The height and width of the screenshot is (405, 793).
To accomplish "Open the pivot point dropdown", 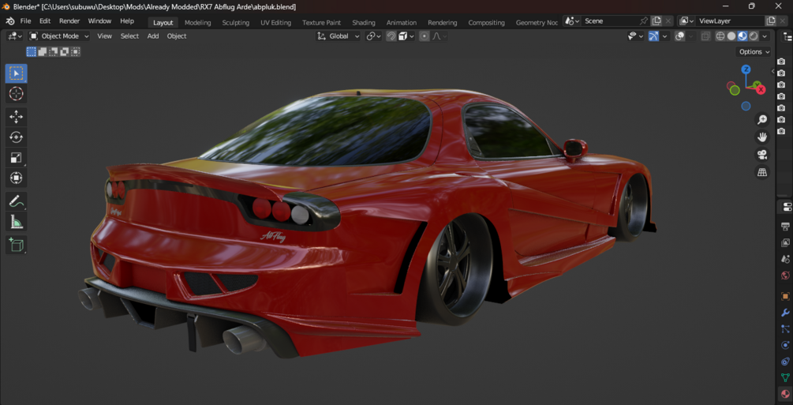I will (x=374, y=36).
